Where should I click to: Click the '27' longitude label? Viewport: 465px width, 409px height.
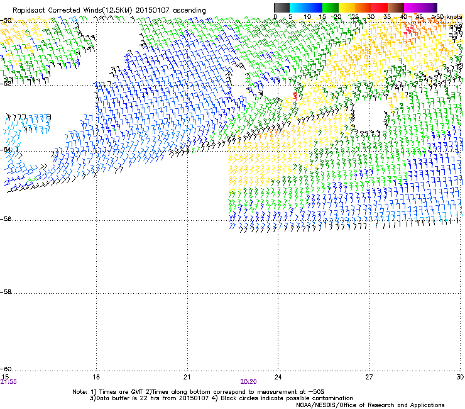(369, 377)
